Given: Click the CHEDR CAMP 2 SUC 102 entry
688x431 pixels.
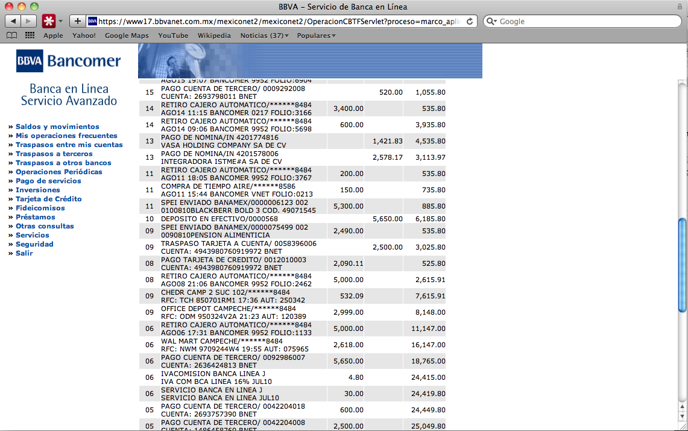Looking at the screenshot, I should [233, 297].
